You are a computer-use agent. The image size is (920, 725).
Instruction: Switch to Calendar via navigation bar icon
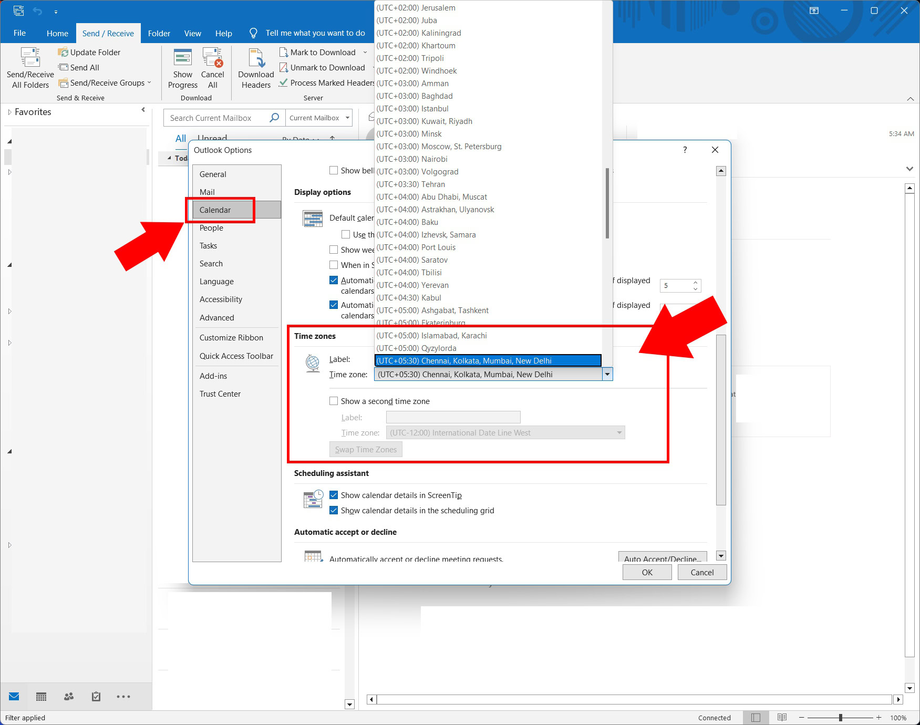point(41,696)
